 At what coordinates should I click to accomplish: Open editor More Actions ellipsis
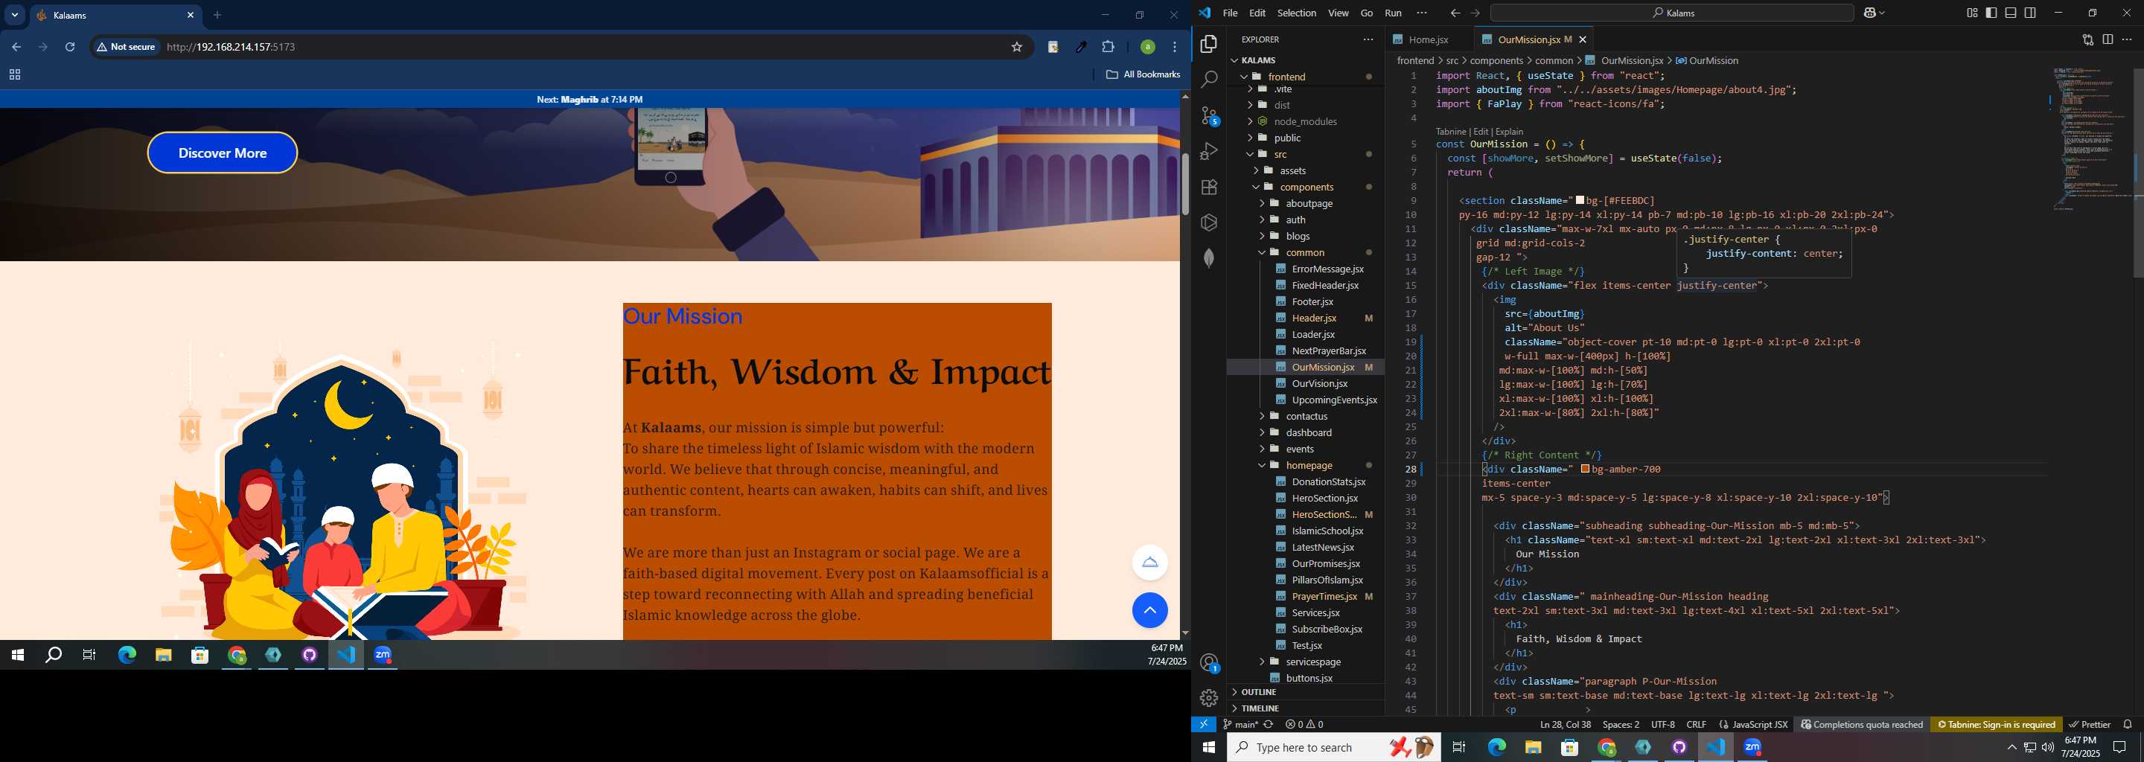tap(2128, 39)
